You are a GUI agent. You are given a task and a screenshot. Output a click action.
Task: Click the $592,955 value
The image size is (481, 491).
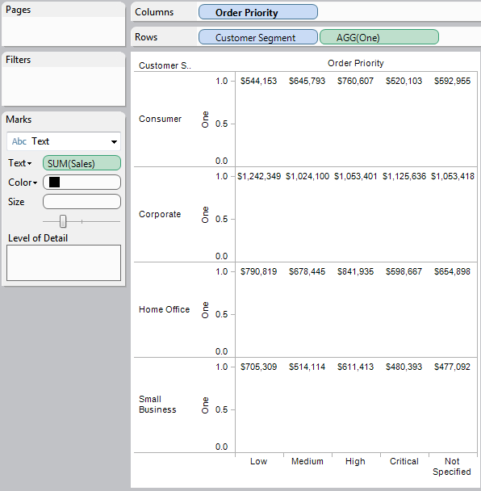[x=453, y=81]
